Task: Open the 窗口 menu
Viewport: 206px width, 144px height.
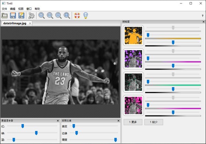Action: 29,9
